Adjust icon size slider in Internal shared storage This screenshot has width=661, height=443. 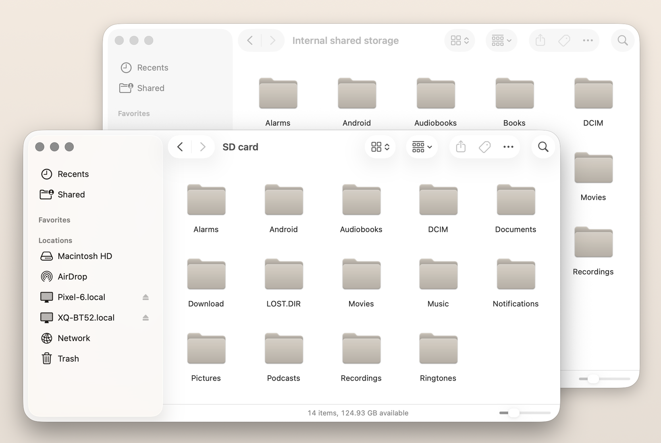pyautogui.click(x=593, y=379)
